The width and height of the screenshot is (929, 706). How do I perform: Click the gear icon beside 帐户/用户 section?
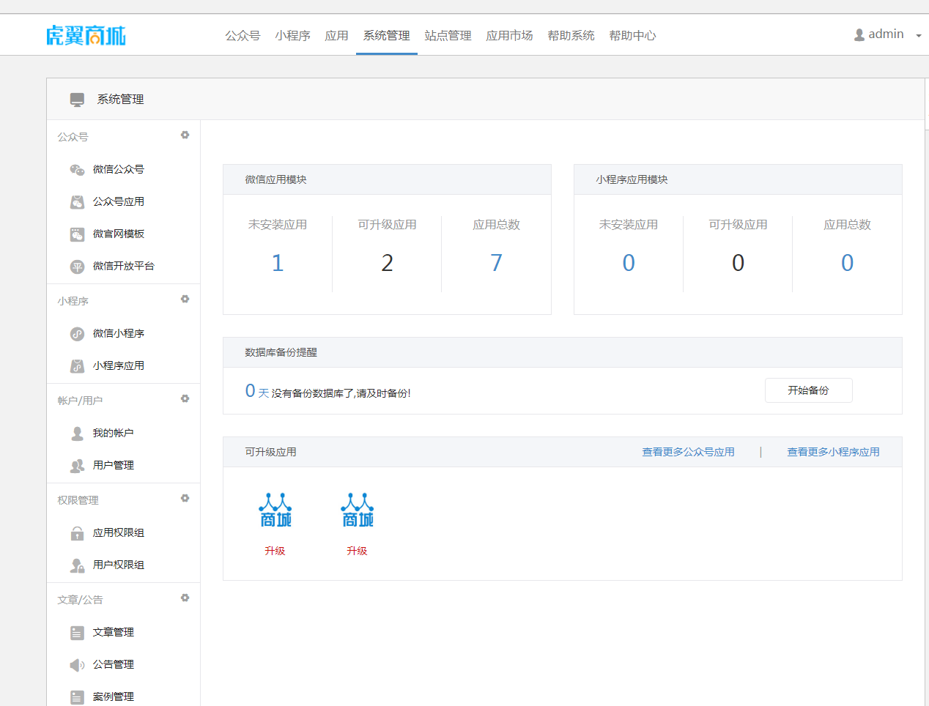point(185,398)
